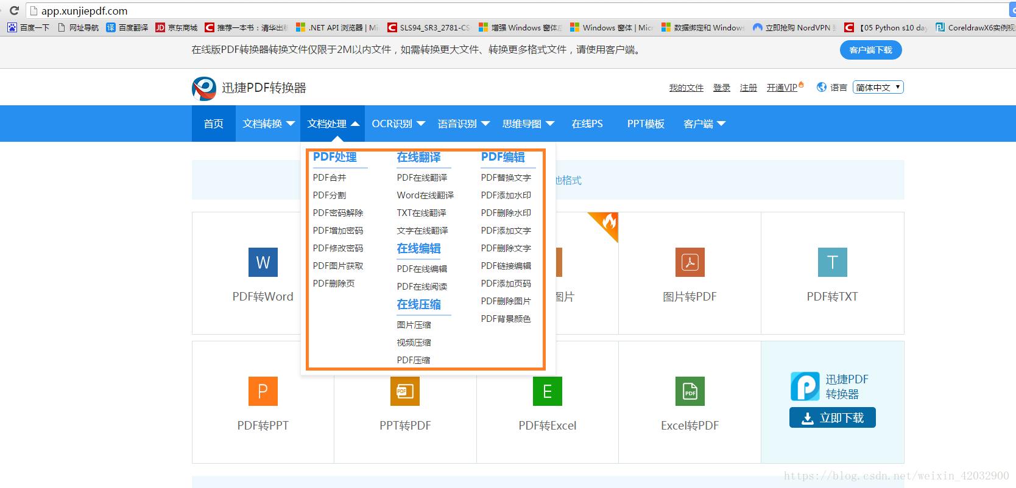Image resolution: width=1016 pixels, height=488 pixels.
Task: Select PDF删除页 from menu
Action: click(x=334, y=284)
